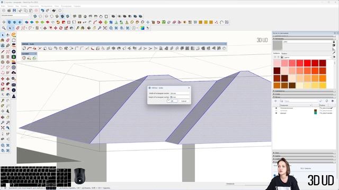Expand the Styles panel section header
The height and width of the screenshot is (190, 339).
(304, 94)
